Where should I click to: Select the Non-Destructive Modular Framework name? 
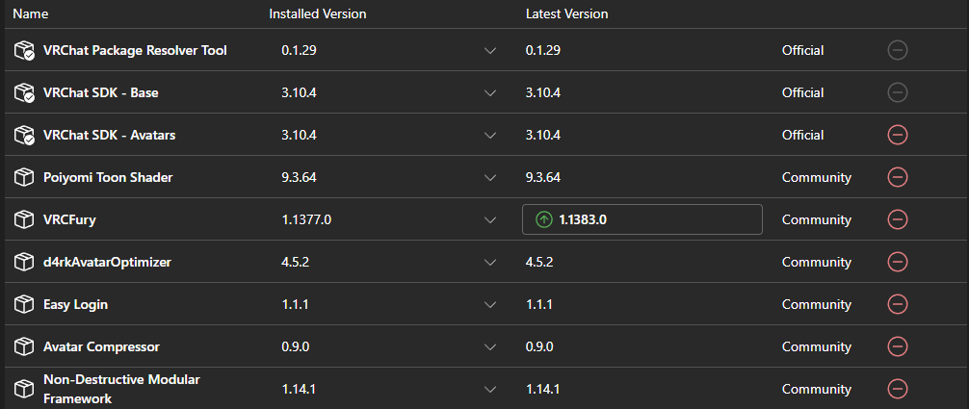[x=121, y=389]
